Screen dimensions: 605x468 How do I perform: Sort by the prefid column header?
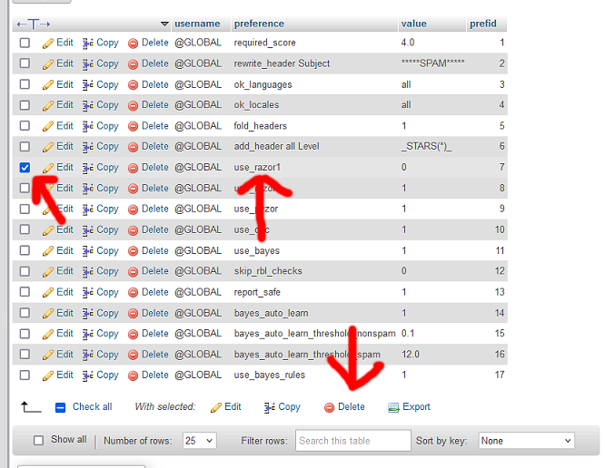[x=482, y=24]
